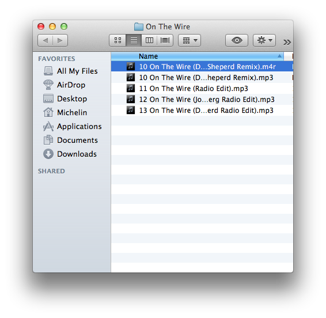The width and height of the screenshot is (326, 318).
Task: Click the Applications sidebar icon
Action: 48,126
